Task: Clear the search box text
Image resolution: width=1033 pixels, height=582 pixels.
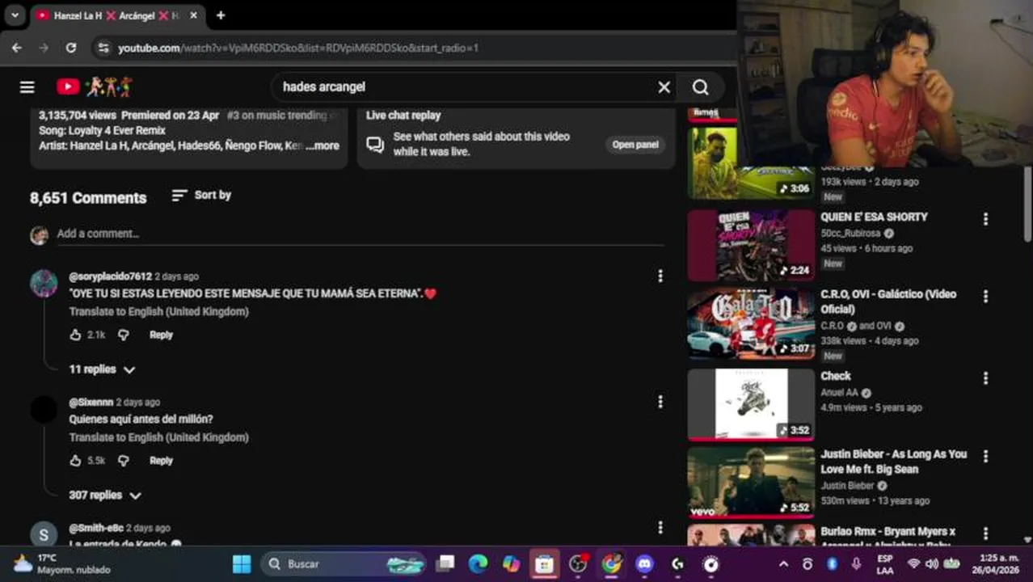Action: (x=664, y=86)
